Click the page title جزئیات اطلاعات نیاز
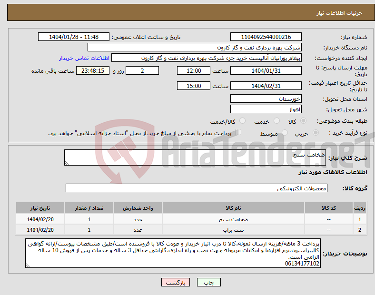375x295 pixels. coord(340,13)
